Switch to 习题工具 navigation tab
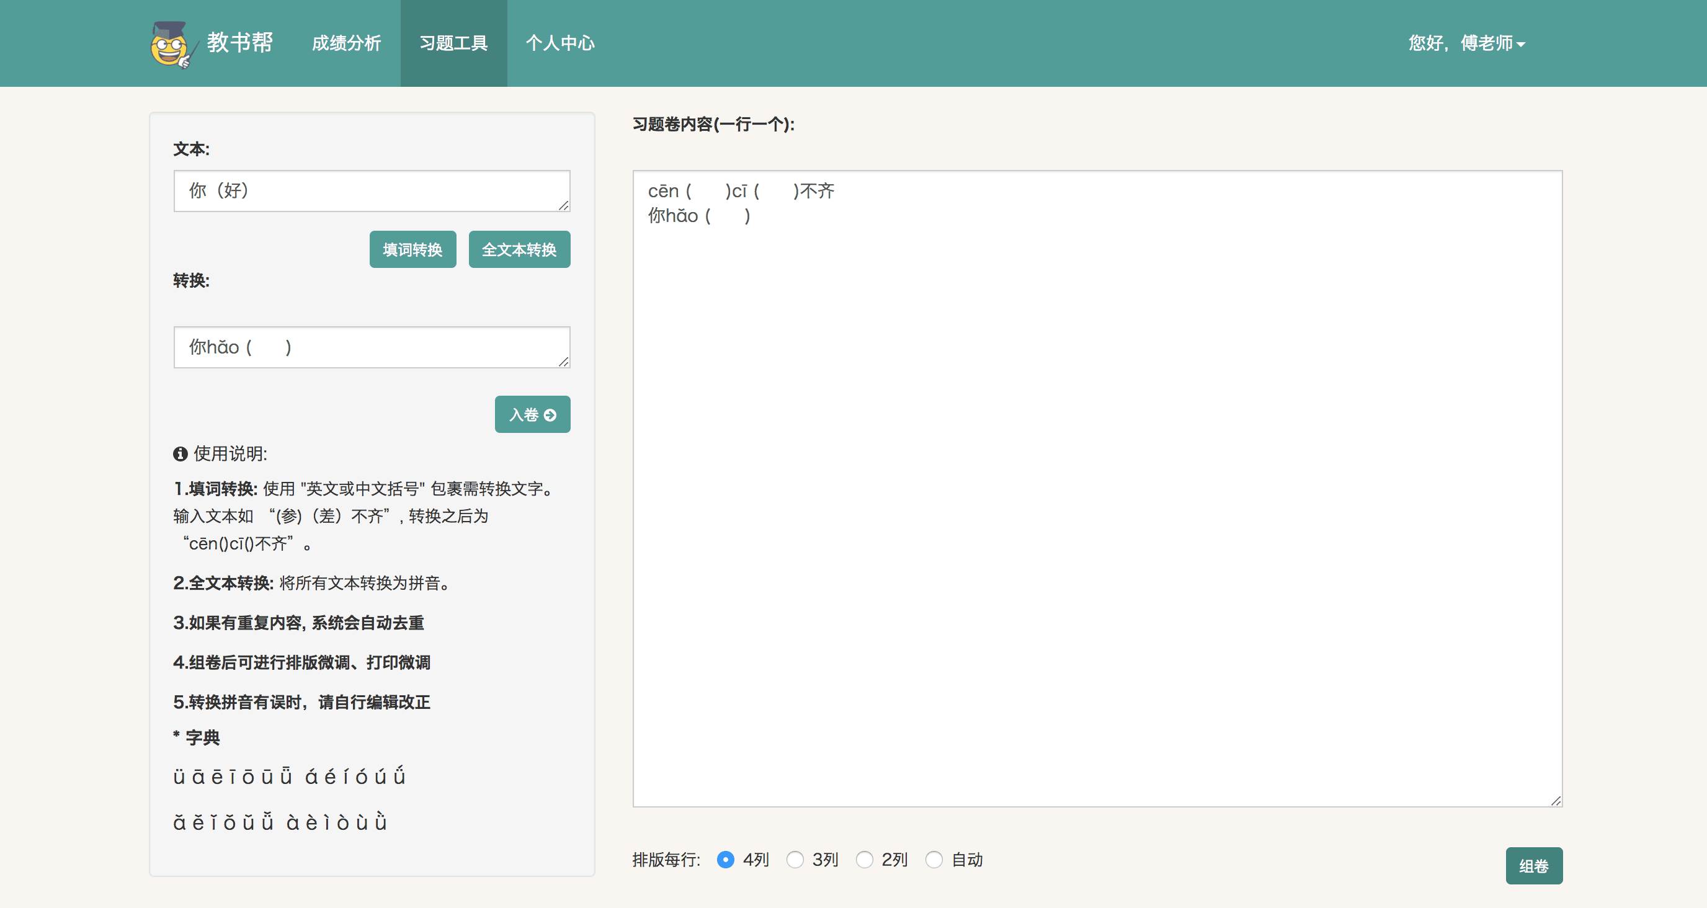The image size is (1707, 908). pyautogui.click(x=453, y=44)
